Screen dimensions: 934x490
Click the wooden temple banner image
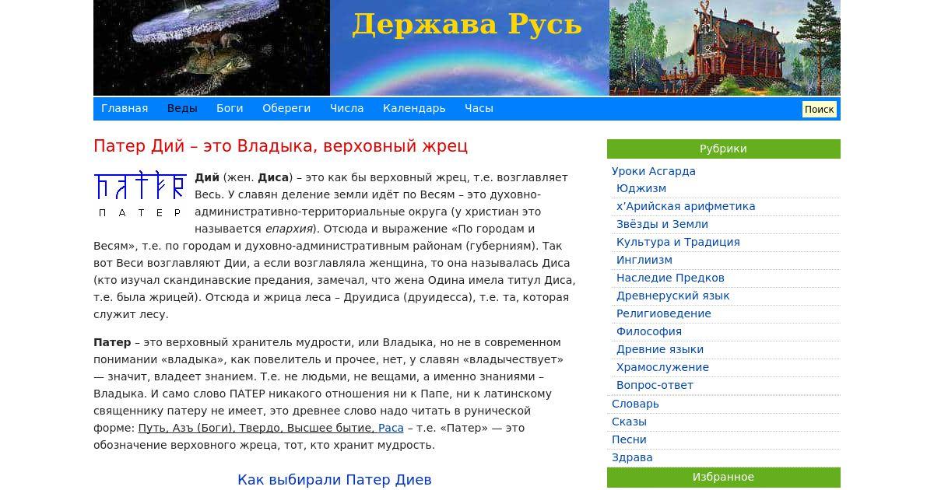tap(725, 47)
